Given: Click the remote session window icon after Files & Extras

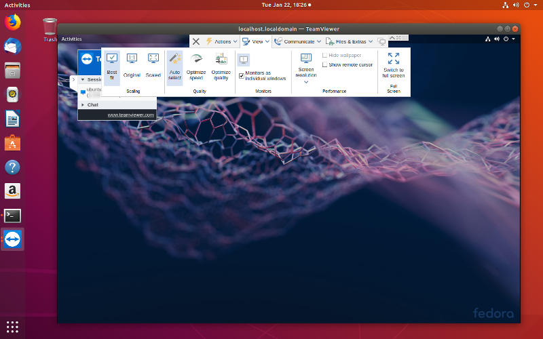Looking at the screenshot, I should coord(381,41).
